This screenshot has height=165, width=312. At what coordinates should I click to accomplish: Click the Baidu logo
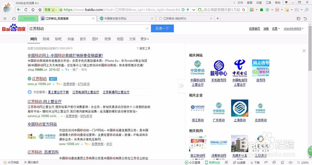(x=14, y=28)
